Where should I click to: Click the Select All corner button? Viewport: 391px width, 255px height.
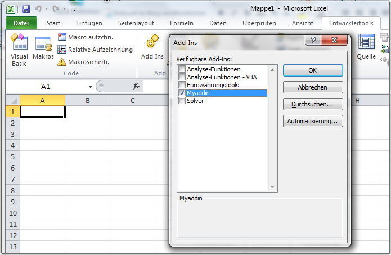click(x=13, y=100)
